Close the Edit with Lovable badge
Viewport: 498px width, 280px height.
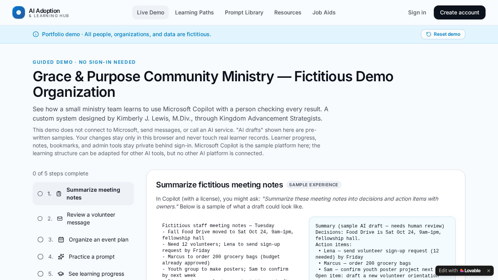click(x=489, y=271)
